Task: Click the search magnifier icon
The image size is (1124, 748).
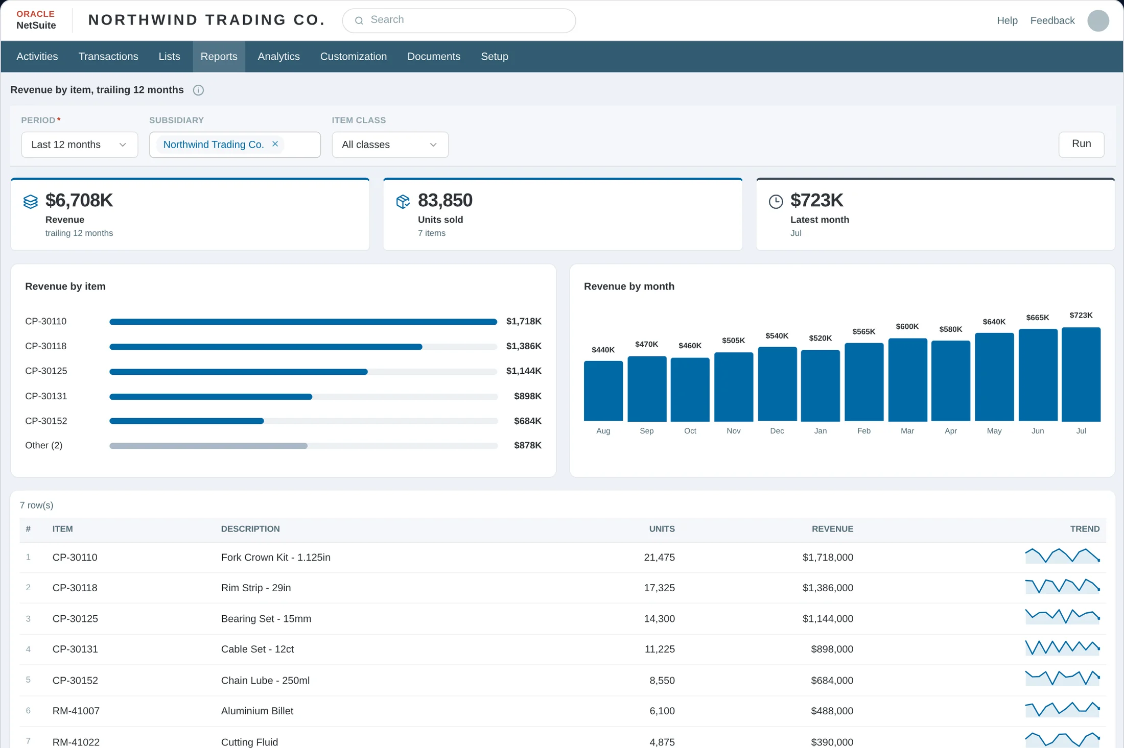Action: [359, 20]
